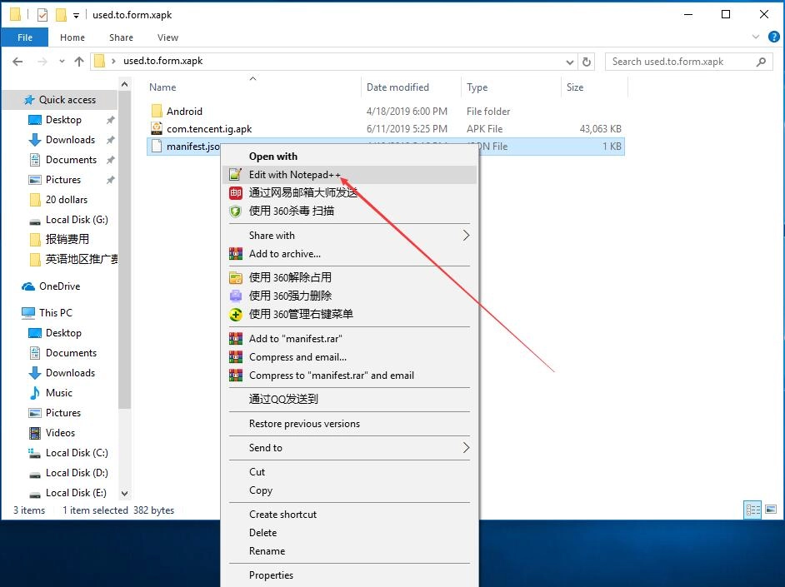Click the WinRAR icon beside Add to archive
785x587 pixels.
235,254
